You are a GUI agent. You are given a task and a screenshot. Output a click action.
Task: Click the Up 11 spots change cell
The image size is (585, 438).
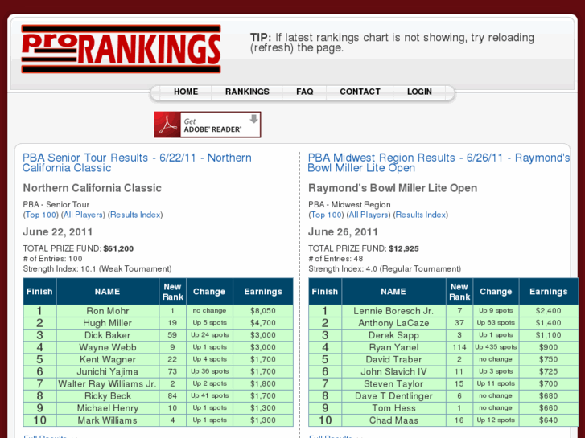(x=496, y=384)
